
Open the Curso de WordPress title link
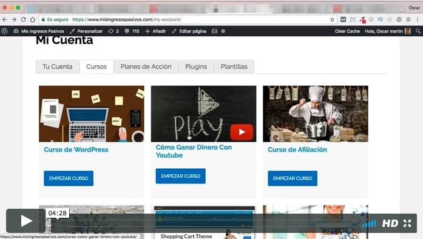pyautogui.click(x=76, y=149)
